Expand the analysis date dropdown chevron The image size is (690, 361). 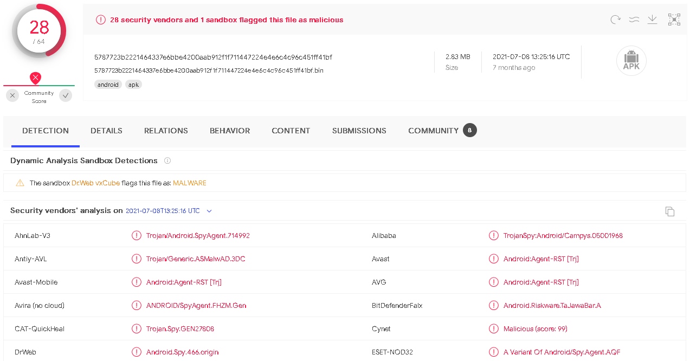click(209, 211)
